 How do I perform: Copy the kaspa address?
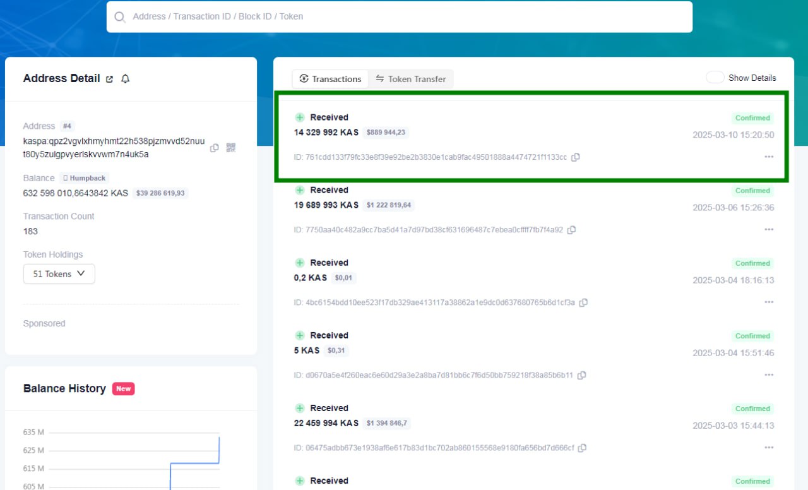(215, 148)
